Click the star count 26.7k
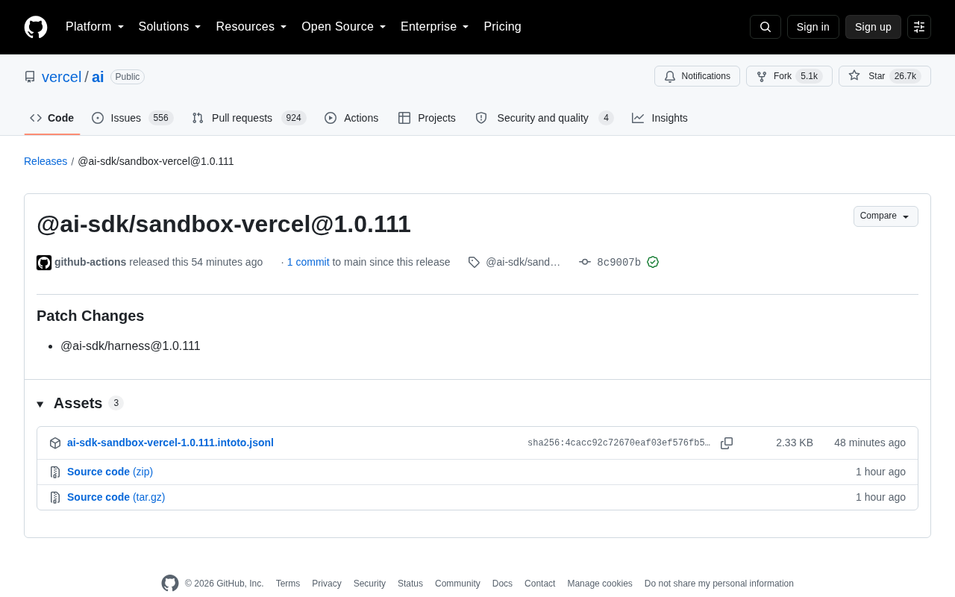The image size is (955, 597). (905, 76)
